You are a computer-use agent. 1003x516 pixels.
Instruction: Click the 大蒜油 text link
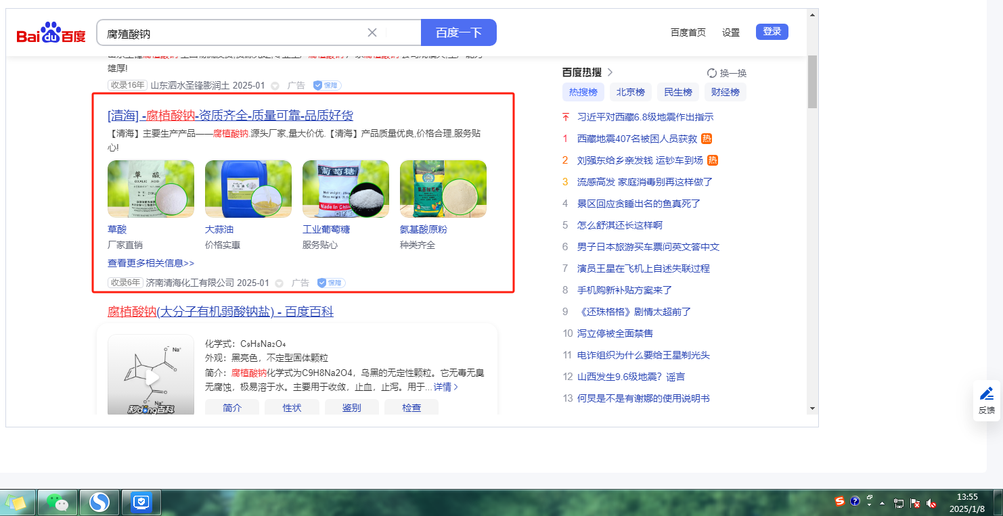(x=219, y=230)
